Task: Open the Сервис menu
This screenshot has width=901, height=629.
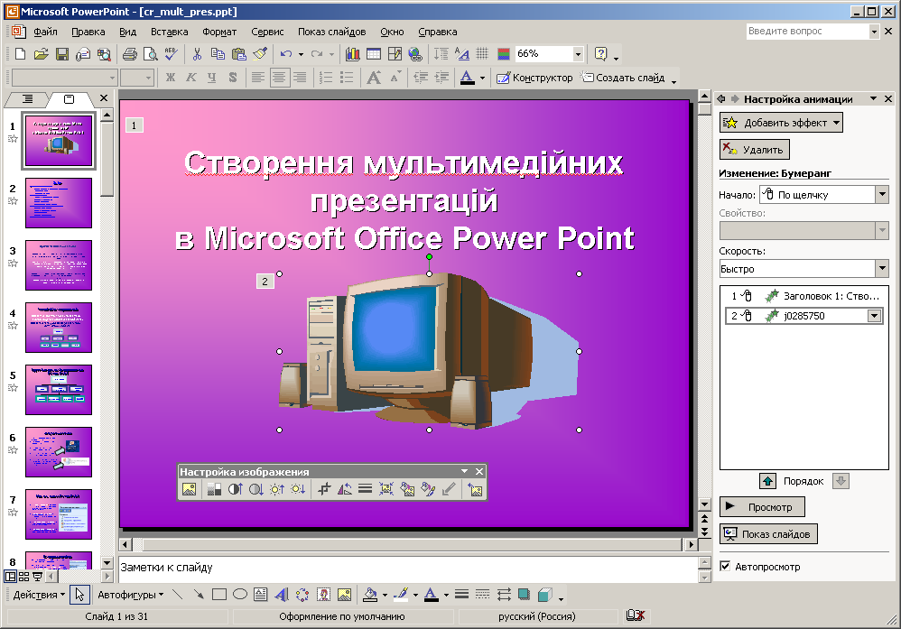Action: pyautogui.click(x=267, y=32)
